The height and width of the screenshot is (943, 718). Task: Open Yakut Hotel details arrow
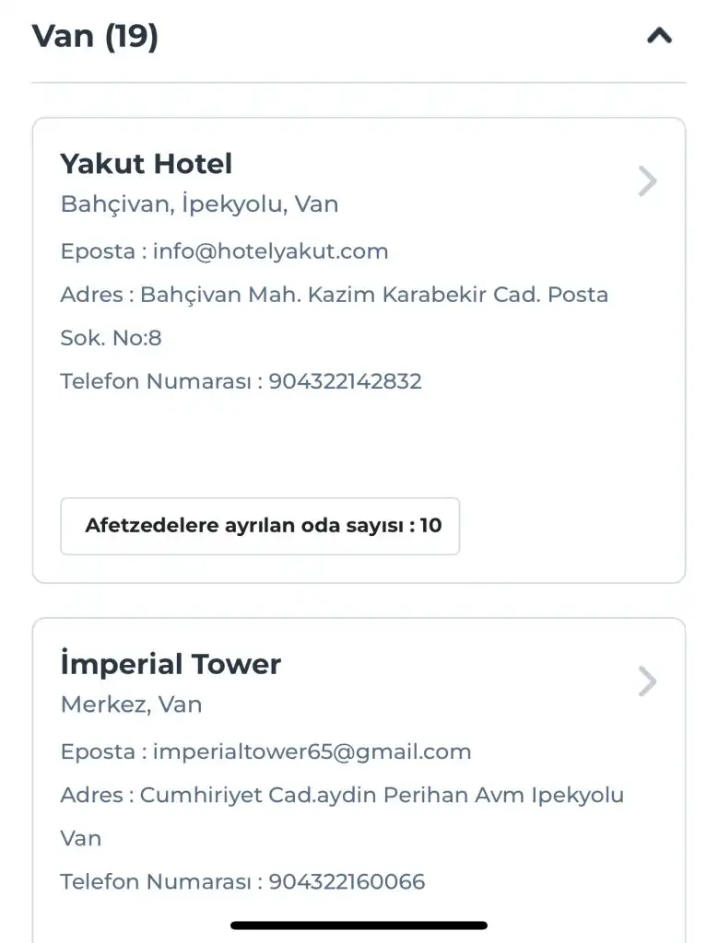[647, 181]
